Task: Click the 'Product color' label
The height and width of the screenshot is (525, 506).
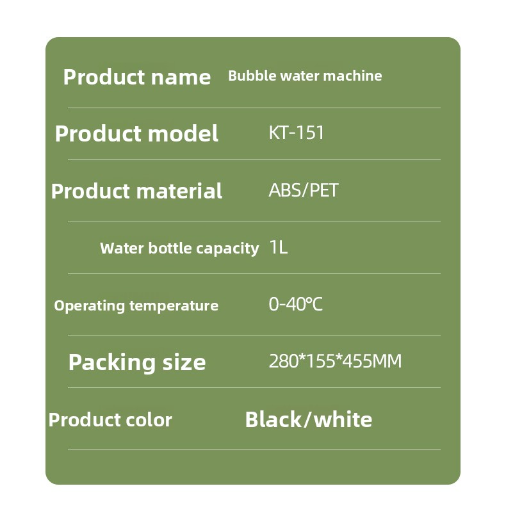Action: (x=110, y=419)
